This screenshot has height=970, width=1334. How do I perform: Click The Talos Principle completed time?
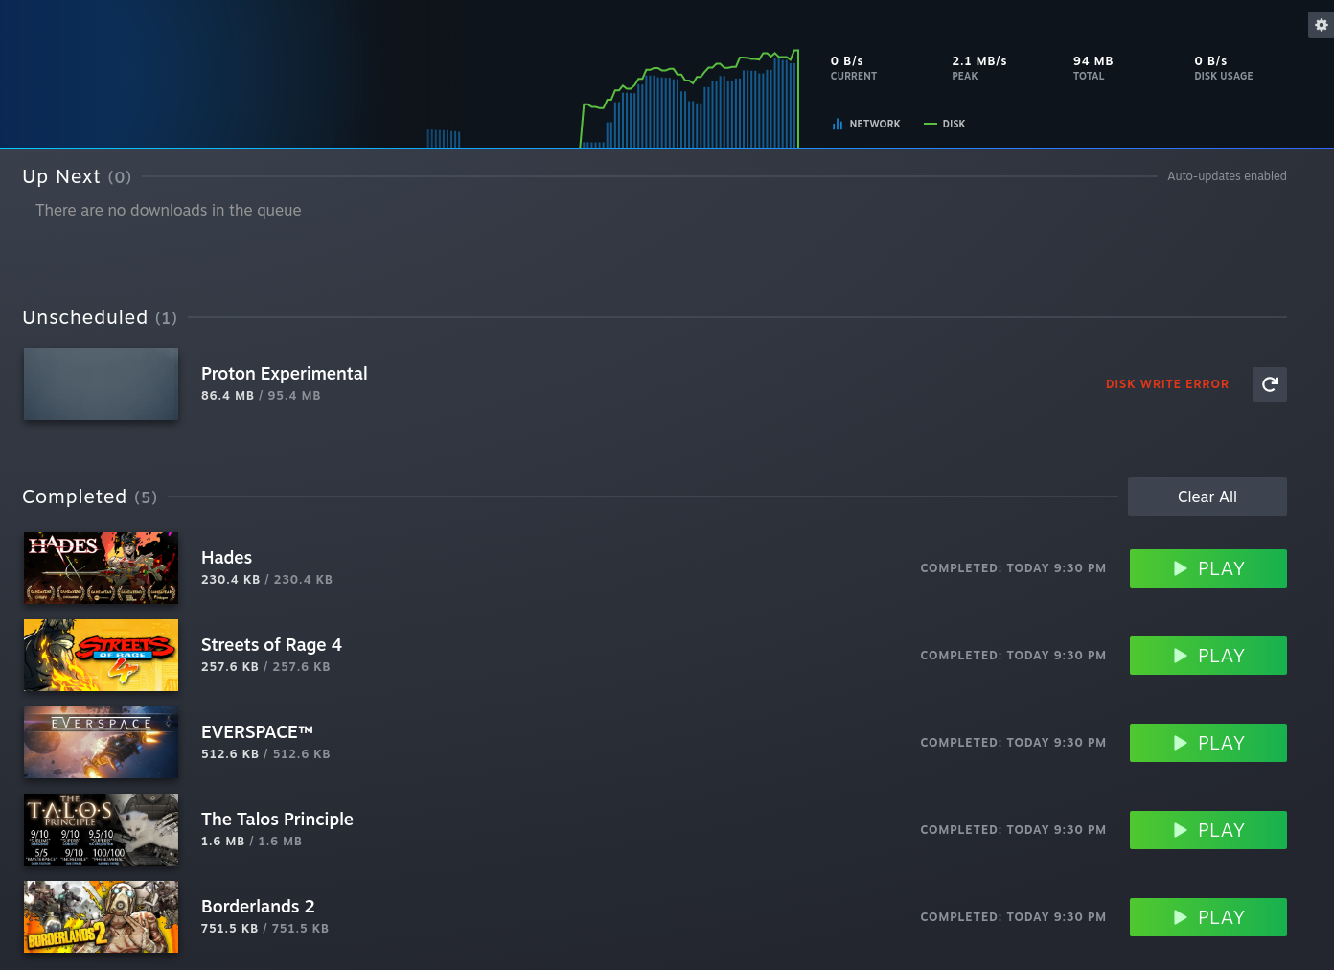(1013, 830)
